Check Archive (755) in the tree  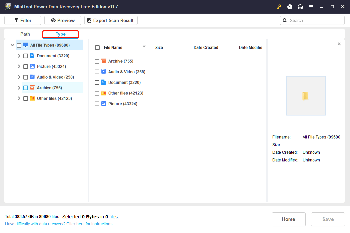tap(26, 88)
